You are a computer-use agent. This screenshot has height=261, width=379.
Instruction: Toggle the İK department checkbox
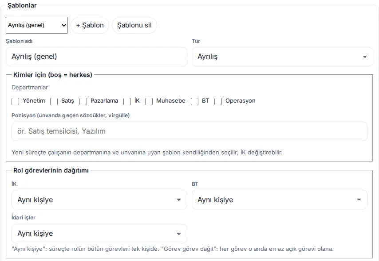pos(127,101)
